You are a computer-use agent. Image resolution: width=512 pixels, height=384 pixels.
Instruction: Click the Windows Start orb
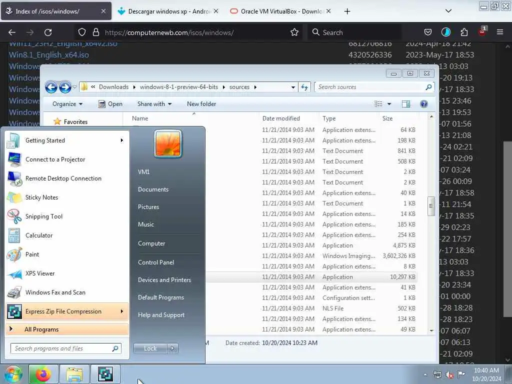click(x=12, y=374)
